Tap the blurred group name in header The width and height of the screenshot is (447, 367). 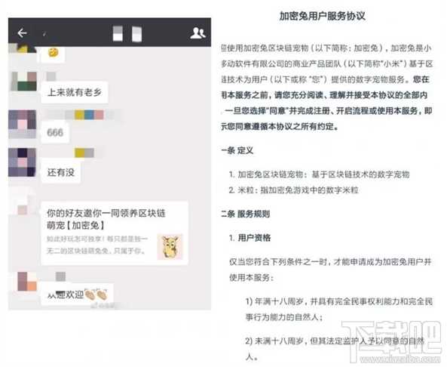[x=127, y=34]
